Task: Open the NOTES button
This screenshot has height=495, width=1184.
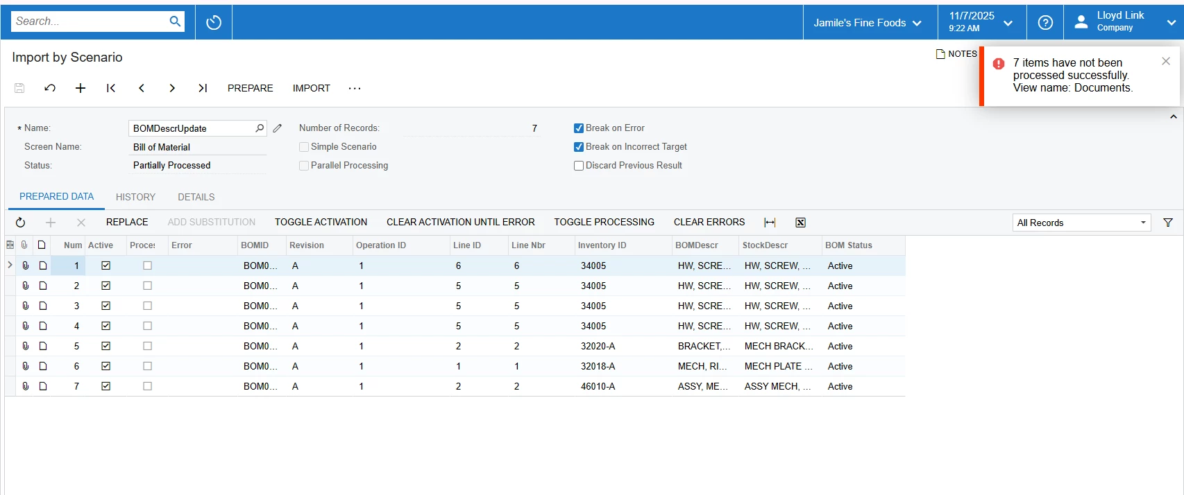Action: [956, 54]
